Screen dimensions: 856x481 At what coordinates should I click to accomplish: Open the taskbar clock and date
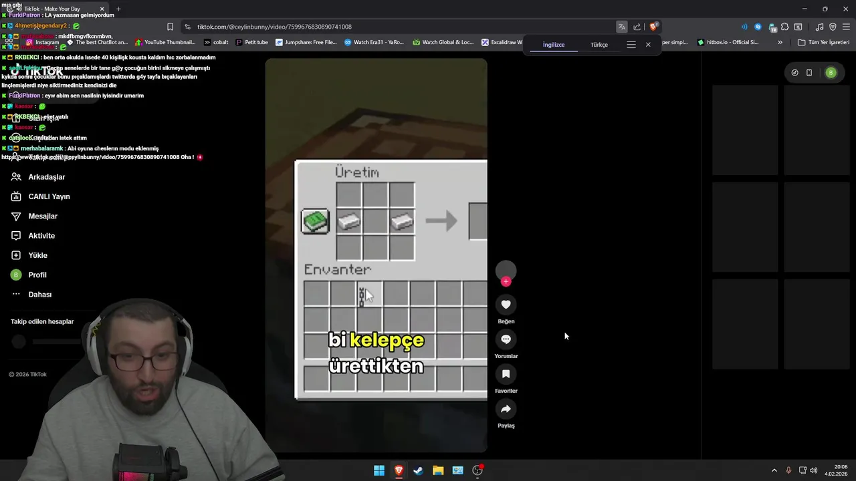(x=836, y=470)
